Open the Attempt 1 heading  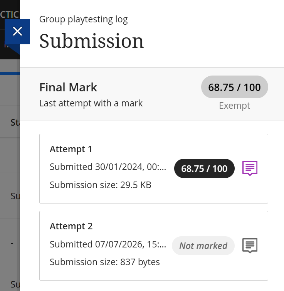point(71,149)
